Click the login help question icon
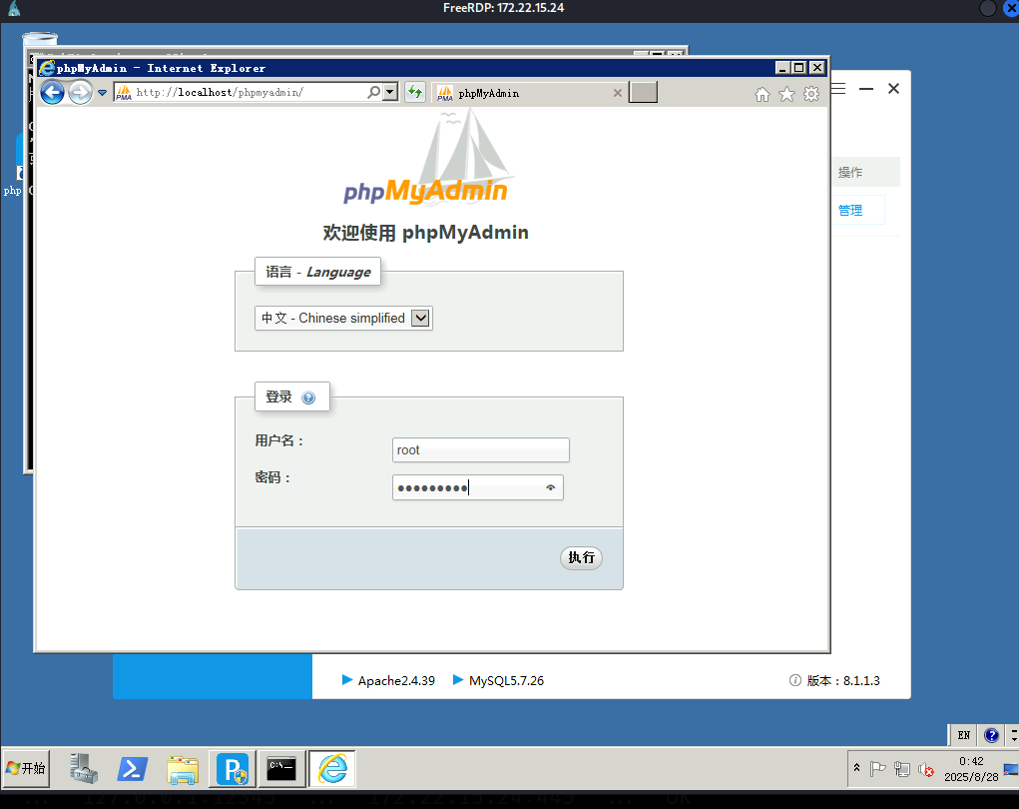 308,398
